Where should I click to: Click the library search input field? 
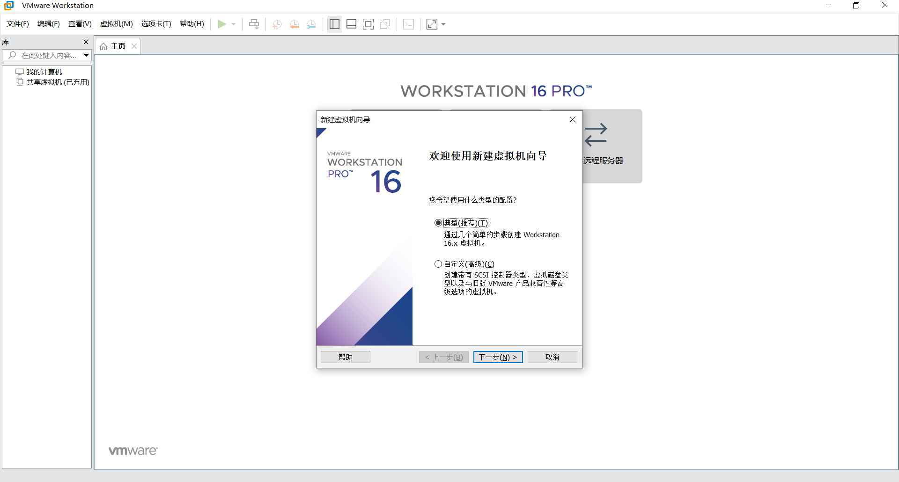(x=47, y=55)
